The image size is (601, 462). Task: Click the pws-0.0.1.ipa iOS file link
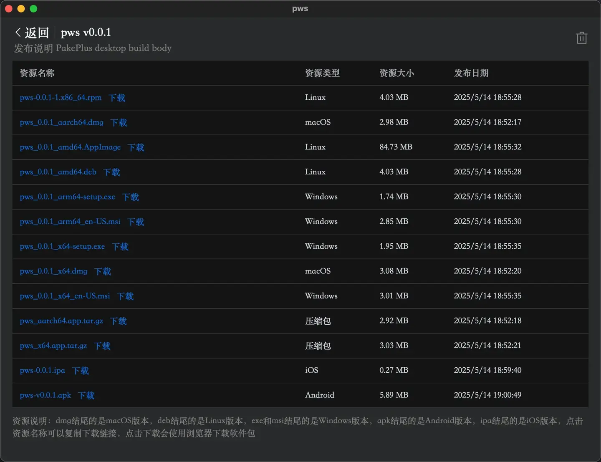42,370
